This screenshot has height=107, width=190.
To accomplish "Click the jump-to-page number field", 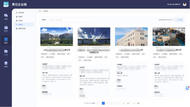I will click(x=131, y=103).
